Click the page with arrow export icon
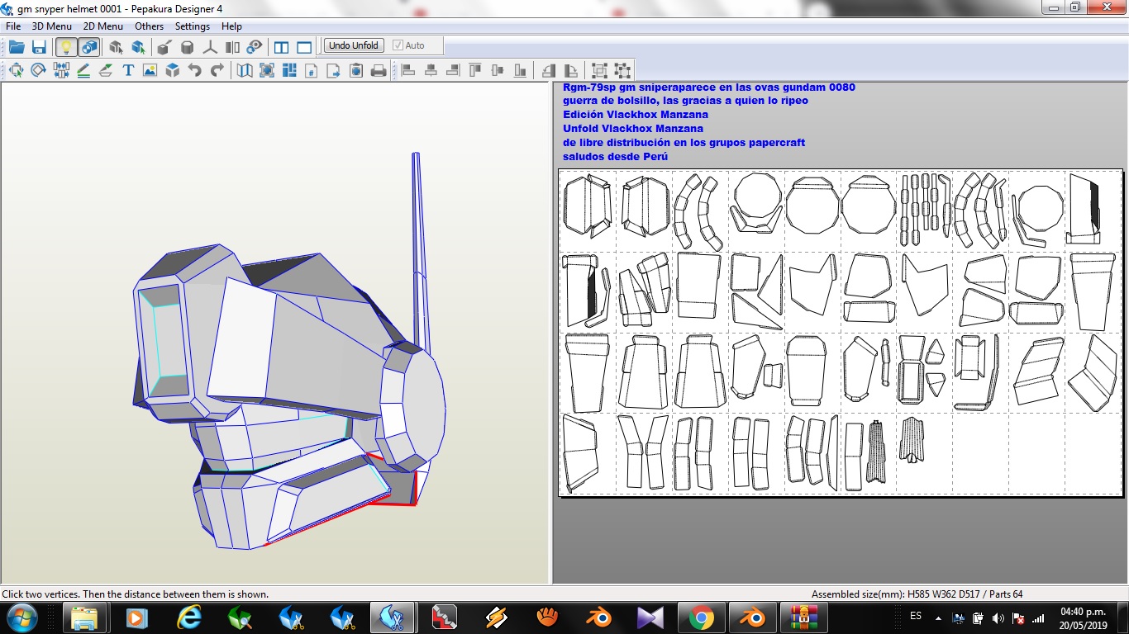Screen dimensions: 1129x634 click(334, 70)
